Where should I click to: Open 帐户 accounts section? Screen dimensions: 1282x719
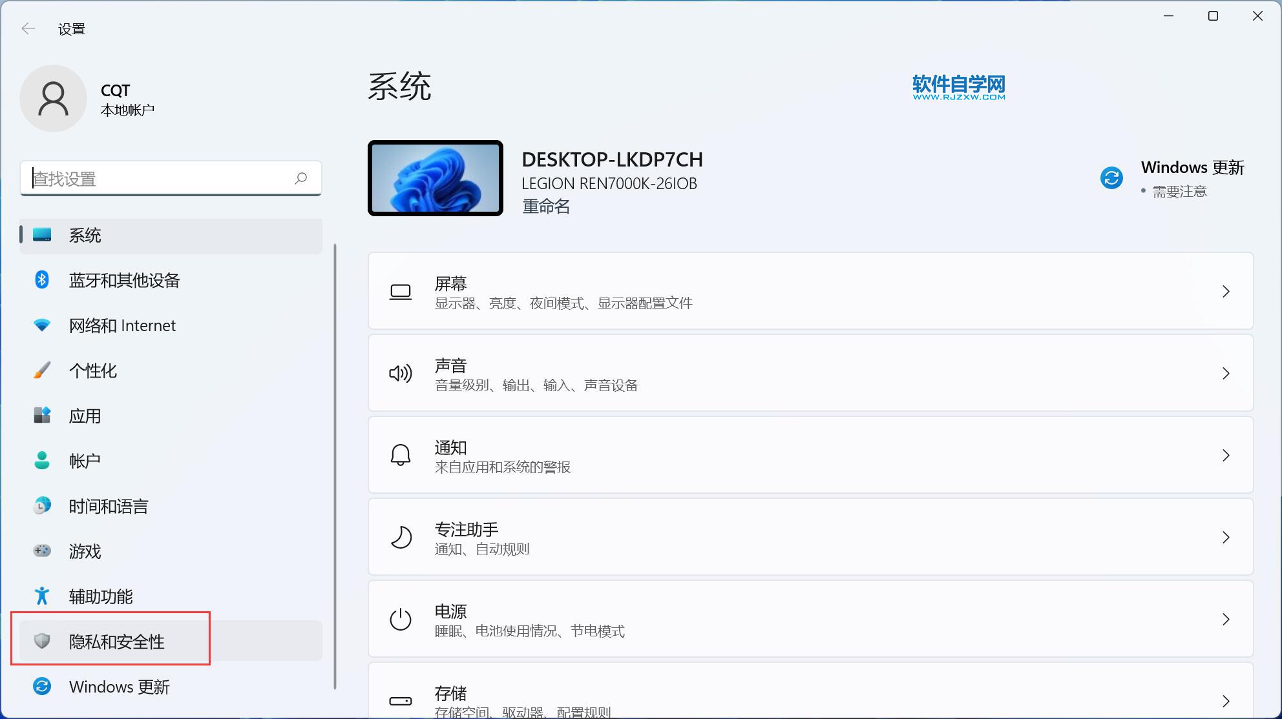coord(85,461)
